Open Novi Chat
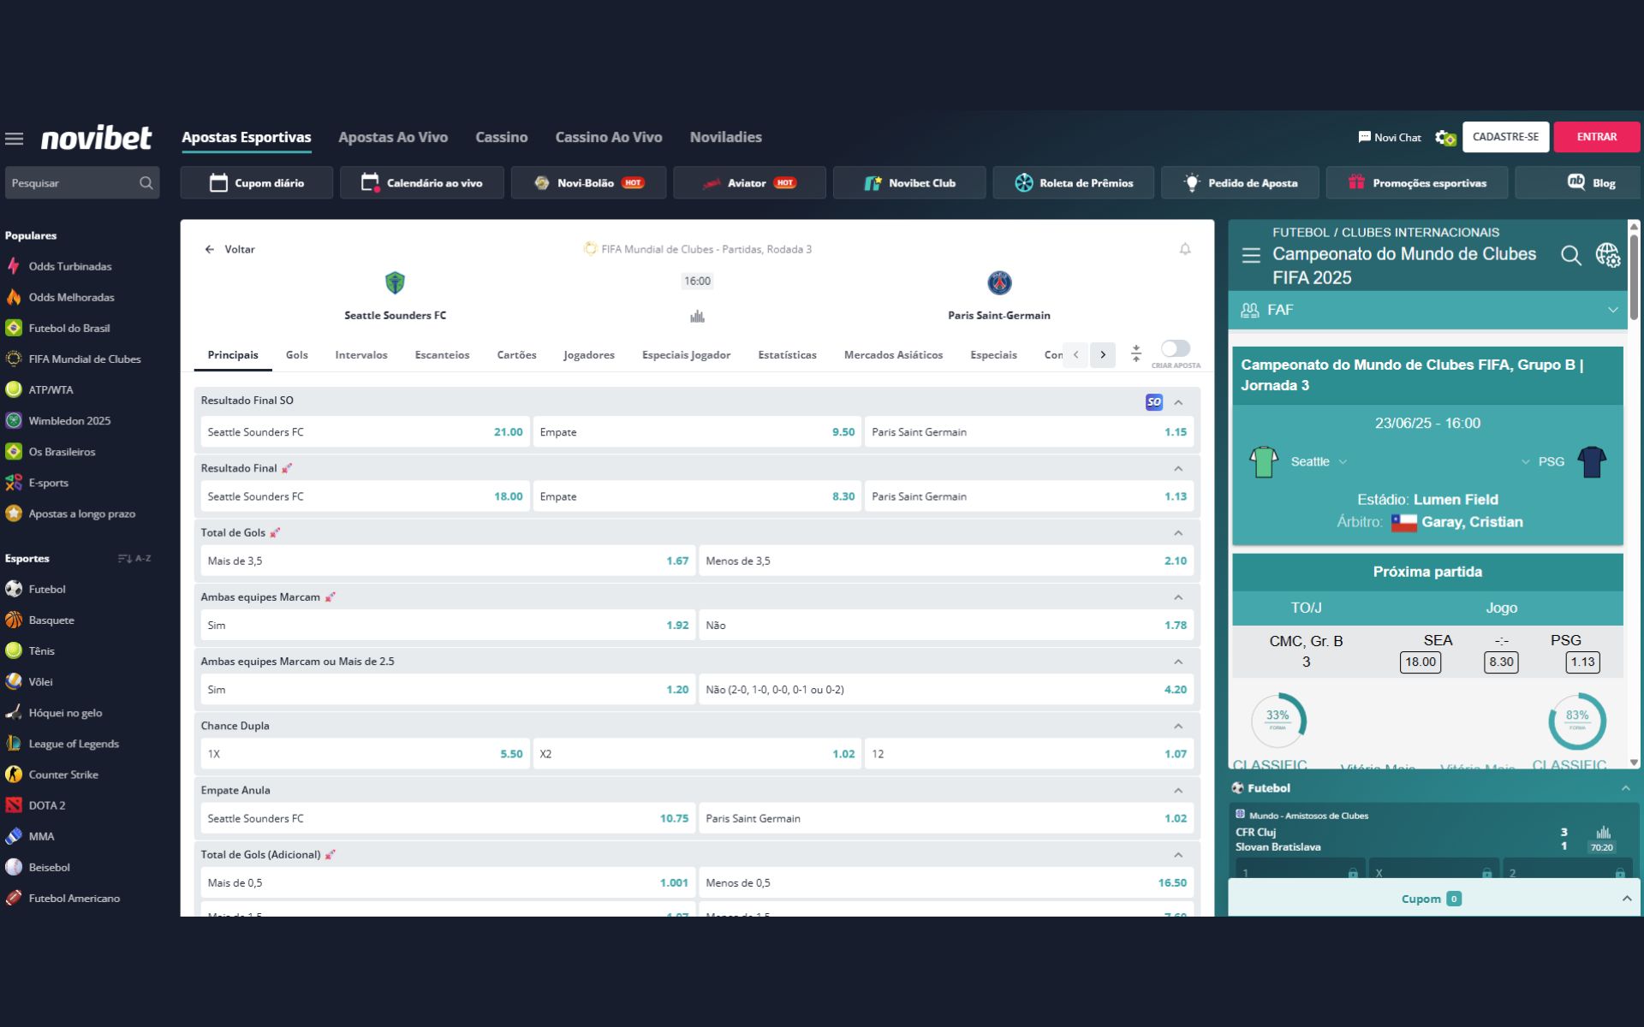The image size is (1644, 1027). 1389,137
